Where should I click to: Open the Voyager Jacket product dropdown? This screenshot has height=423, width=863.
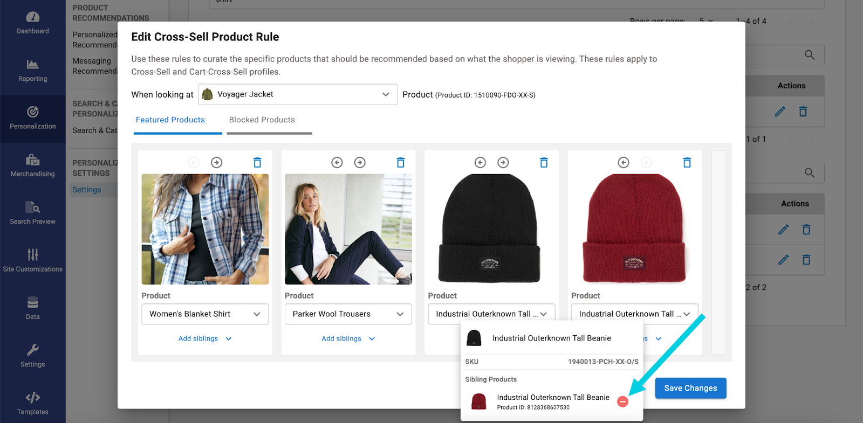click(x=298, y=94)
